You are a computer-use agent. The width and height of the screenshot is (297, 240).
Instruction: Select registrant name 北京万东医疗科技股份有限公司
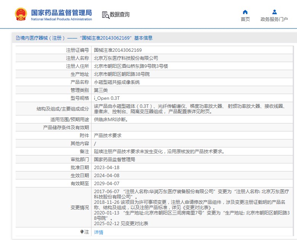pyautogui.click(x=126, y=58)
